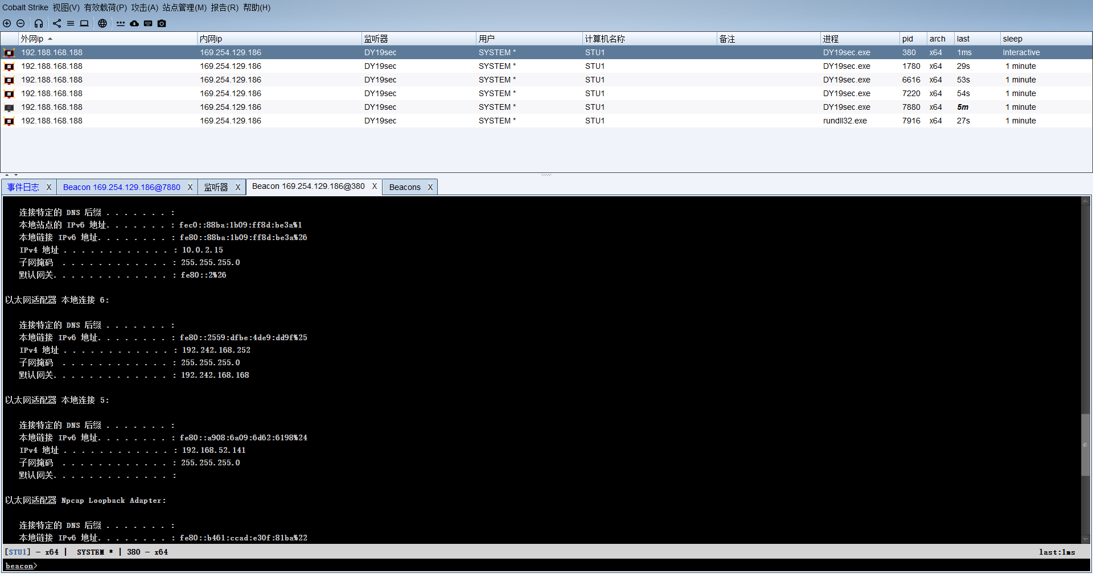Image resolution: width=1093 pixels, height=574 pixels.
Task: Close the 监听器 tab
Action: pos(238,187)
